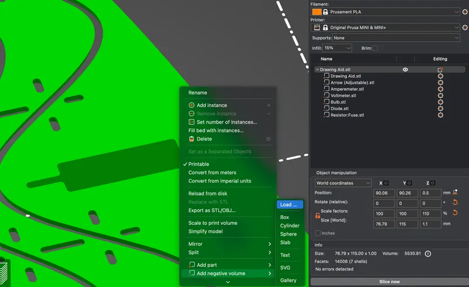Click the editing gear for Bulb.stl
The height and width of the screenshot is (287, 469).
point(440,102)
